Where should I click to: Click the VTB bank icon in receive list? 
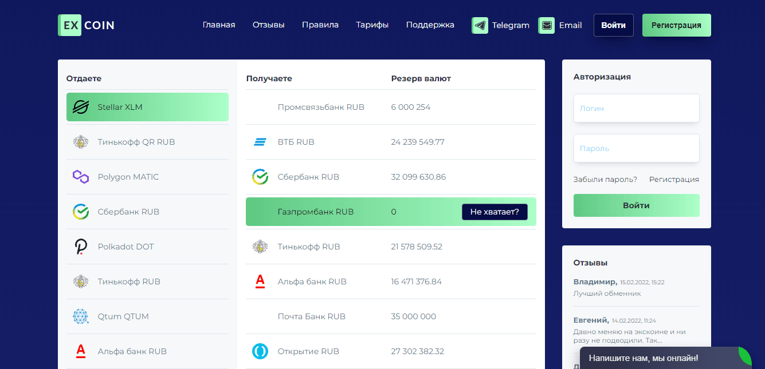tap(260, 142)
